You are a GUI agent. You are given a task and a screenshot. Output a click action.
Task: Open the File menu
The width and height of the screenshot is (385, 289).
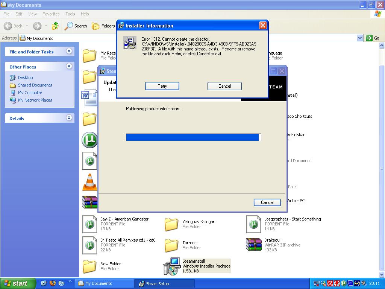6,14
